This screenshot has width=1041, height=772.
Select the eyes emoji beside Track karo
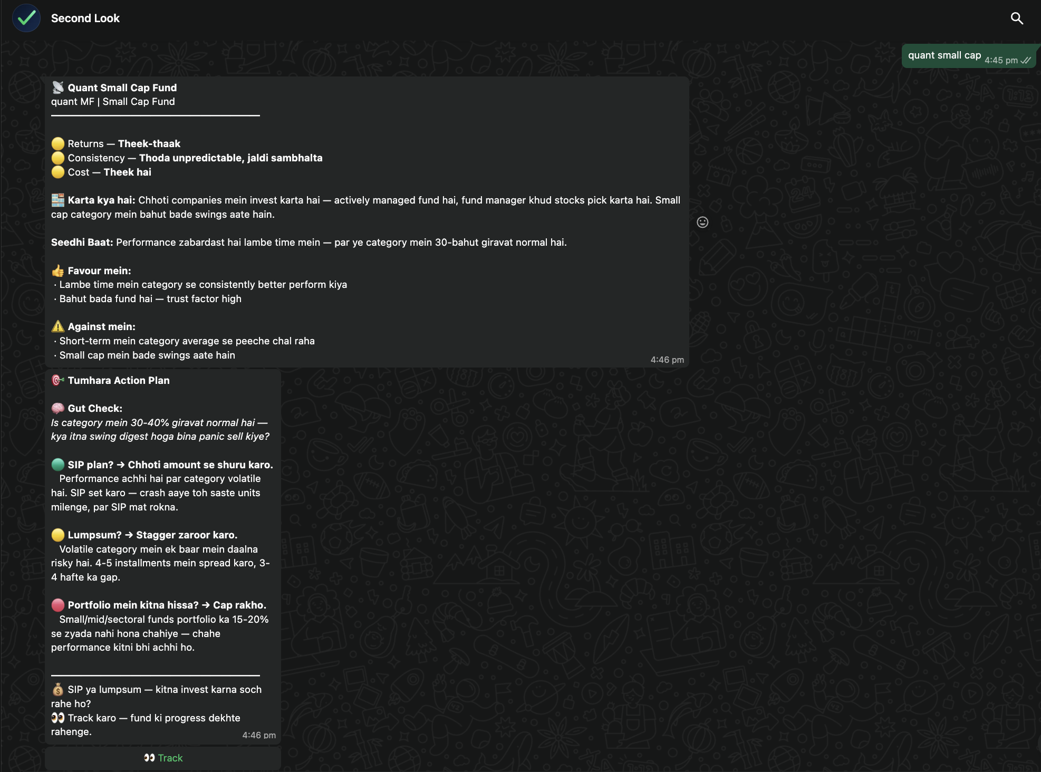tap(58, 718)
